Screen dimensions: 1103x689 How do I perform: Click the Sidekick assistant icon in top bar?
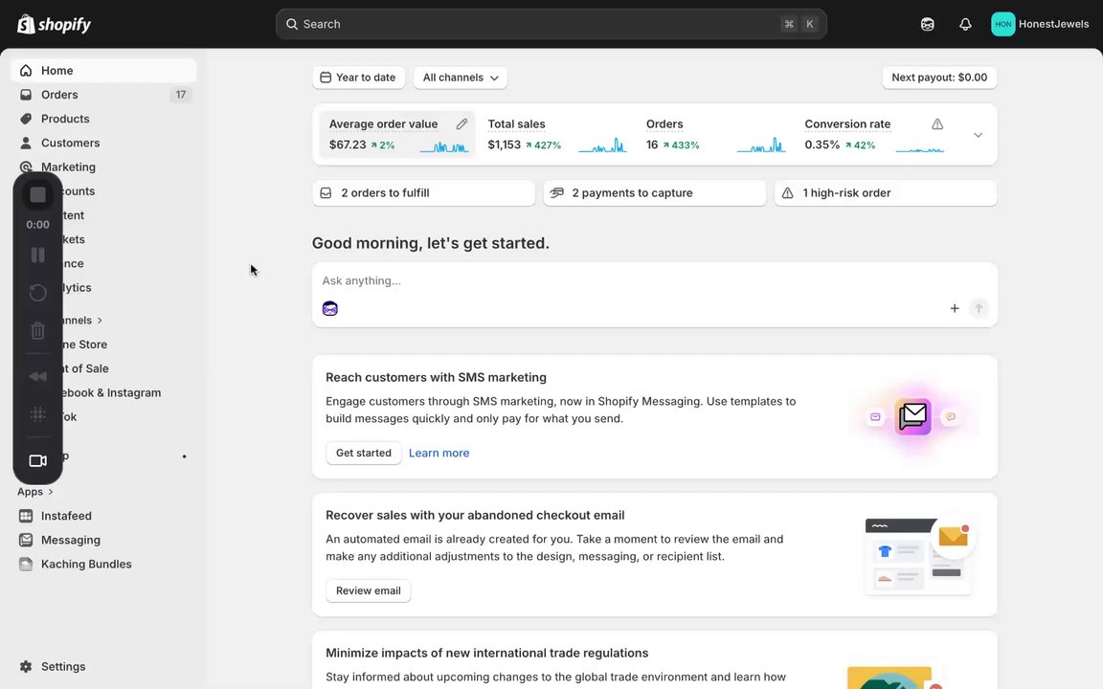[x=927, y=24]
